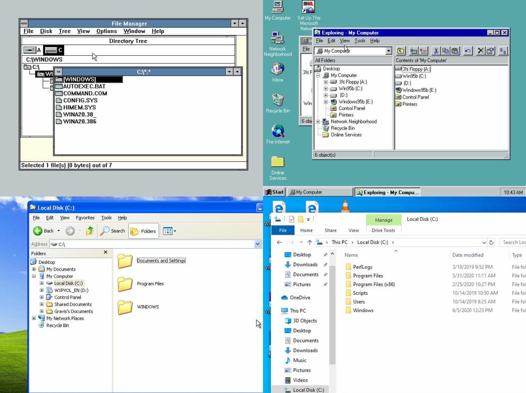Open Inbox desktop icon
This screenshot has height=393, width=526.
(x=278, y=72)
